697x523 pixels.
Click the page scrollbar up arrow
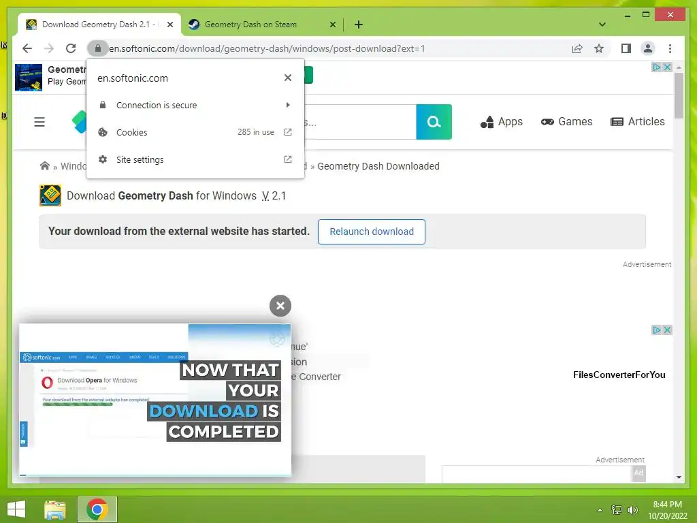(x=679, y=67)
